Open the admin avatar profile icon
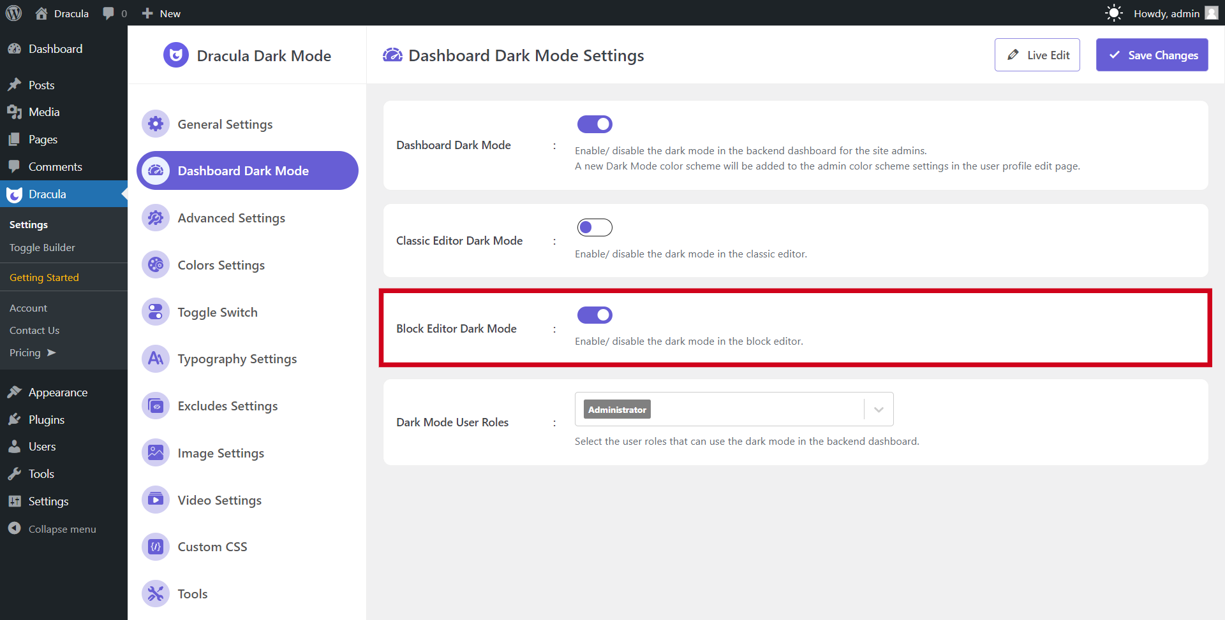The width and height of the screenshot is (1225, 620). pos(1211,13)
